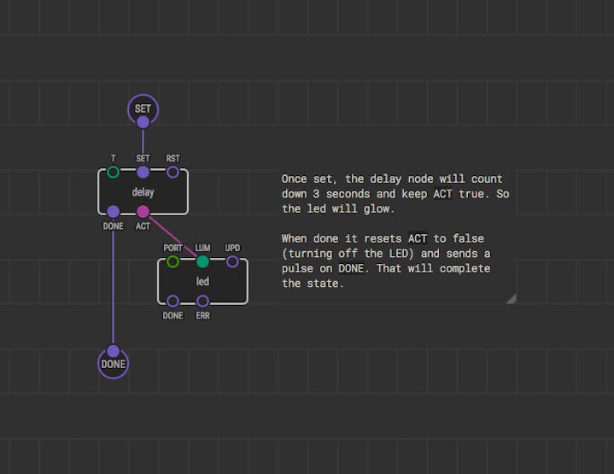
Task: Click the LUM input pin on led
Action: (202, 261)
